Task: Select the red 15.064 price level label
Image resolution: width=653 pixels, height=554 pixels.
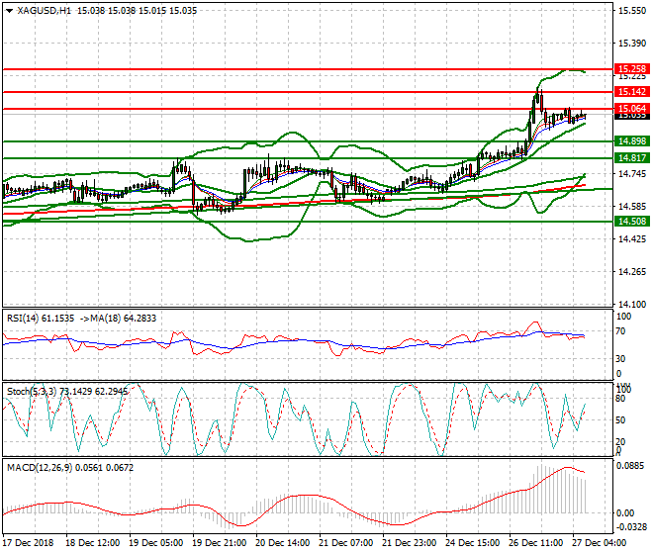Action: (632, 109)
